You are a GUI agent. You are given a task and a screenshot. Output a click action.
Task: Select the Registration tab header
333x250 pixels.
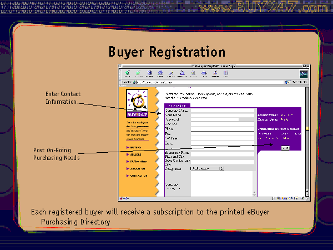click(x=178, y=106)
